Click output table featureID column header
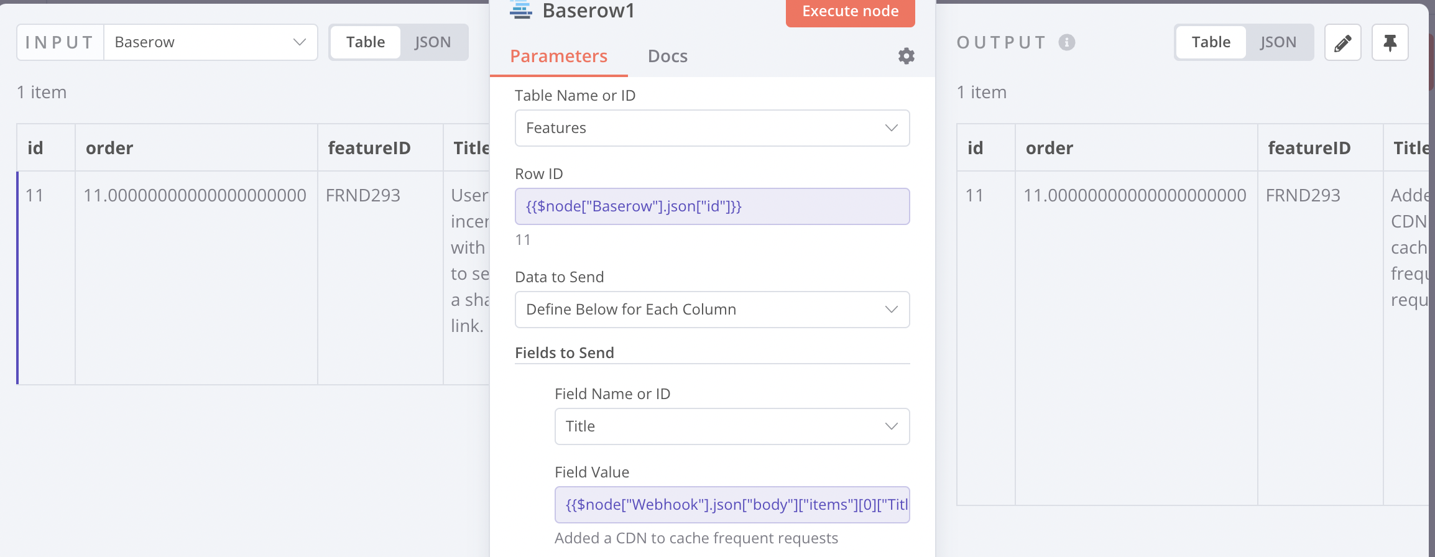The image size is (1435, 557). 1321,148
